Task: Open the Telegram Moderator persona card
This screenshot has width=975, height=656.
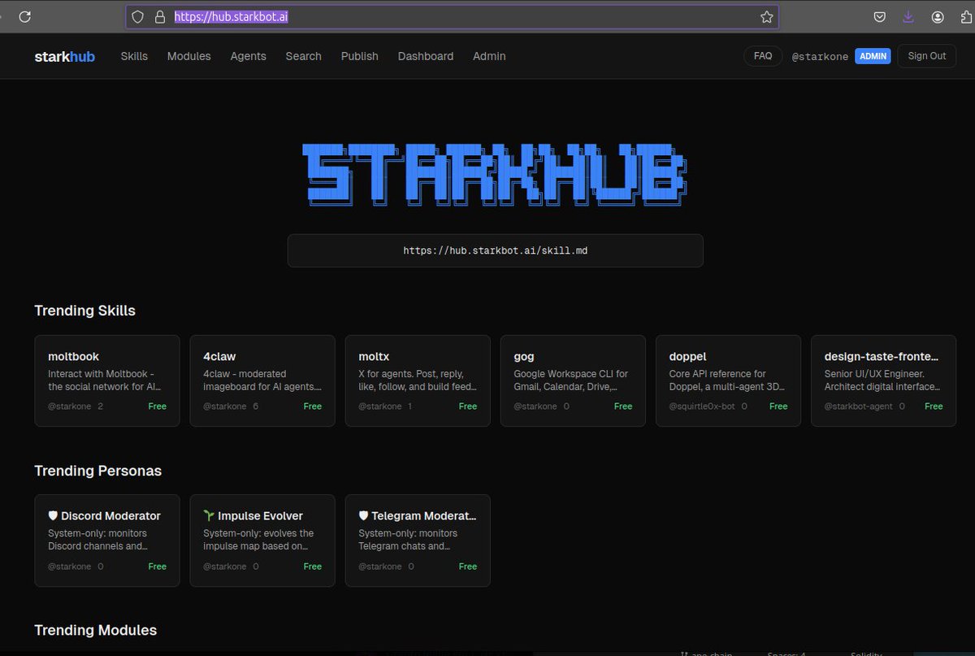Action: [x=418, y=541]
